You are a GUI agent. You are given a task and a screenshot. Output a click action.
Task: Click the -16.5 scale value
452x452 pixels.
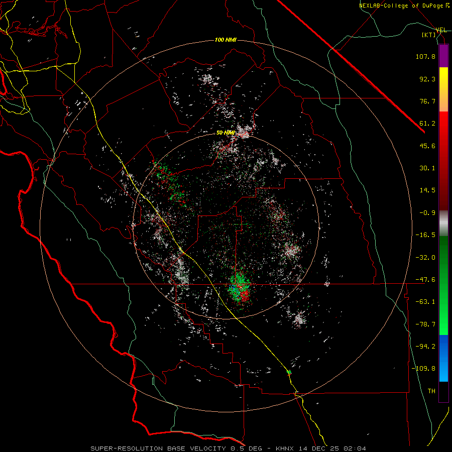pyautogui.click(x=425, y=235)
